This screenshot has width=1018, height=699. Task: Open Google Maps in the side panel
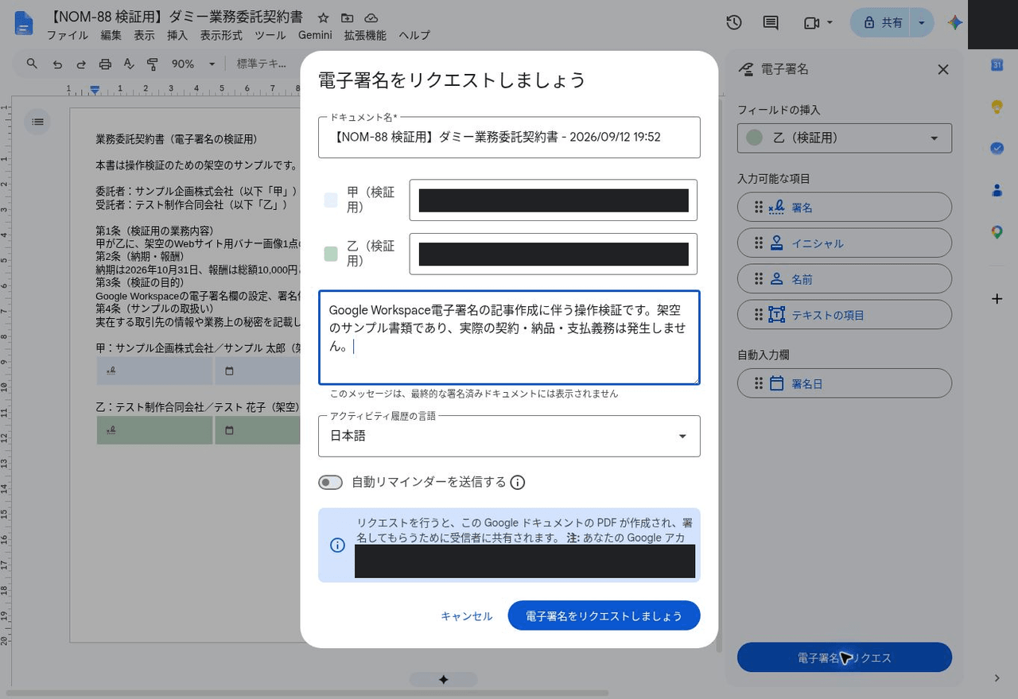(997, 232)
